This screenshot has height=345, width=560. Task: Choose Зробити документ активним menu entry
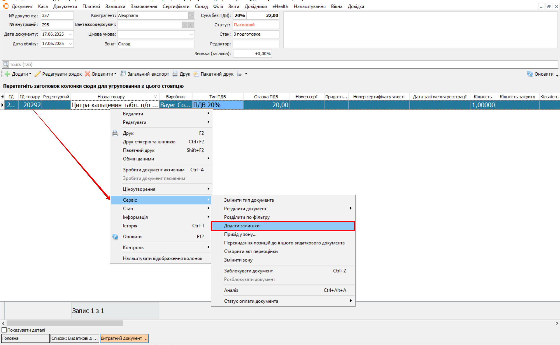pos(154,170)
